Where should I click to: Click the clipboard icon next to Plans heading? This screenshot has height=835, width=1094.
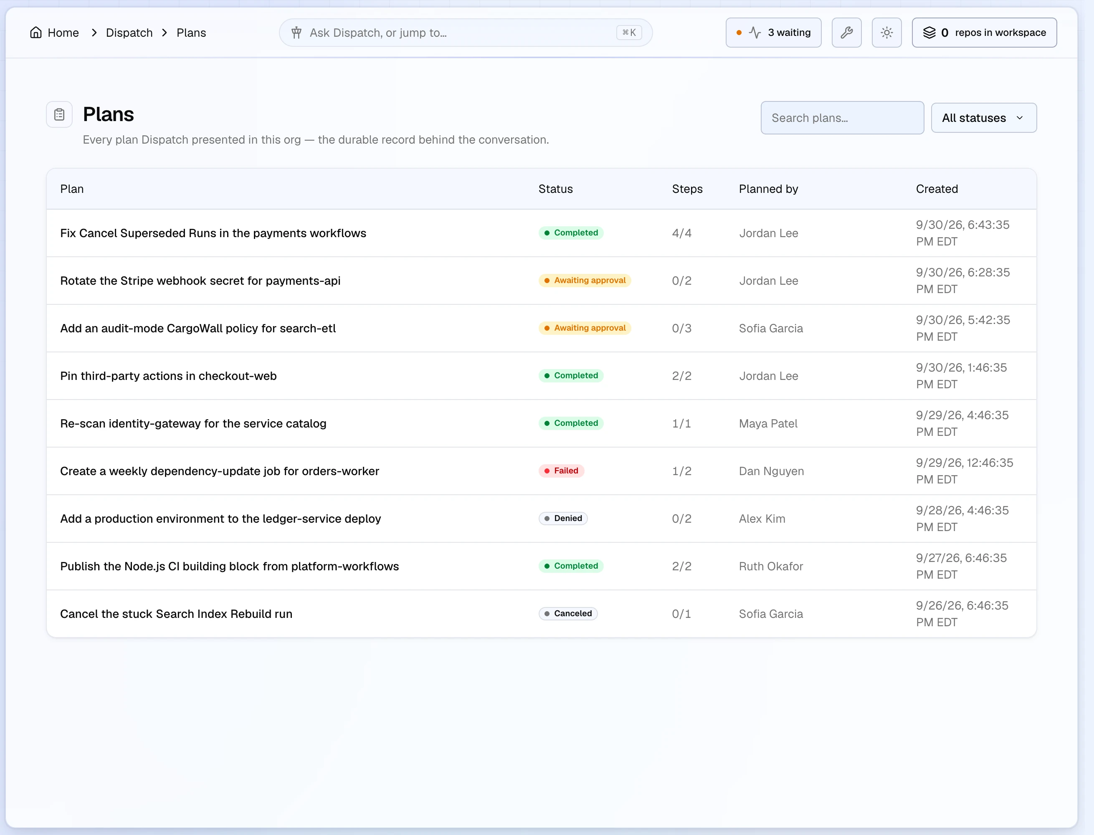(x=60, y=115)
